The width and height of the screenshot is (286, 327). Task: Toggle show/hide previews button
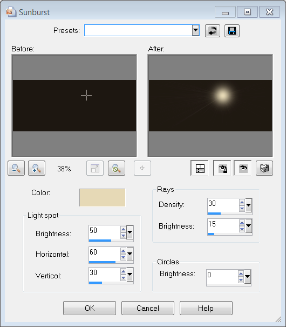tap(200, 168)
